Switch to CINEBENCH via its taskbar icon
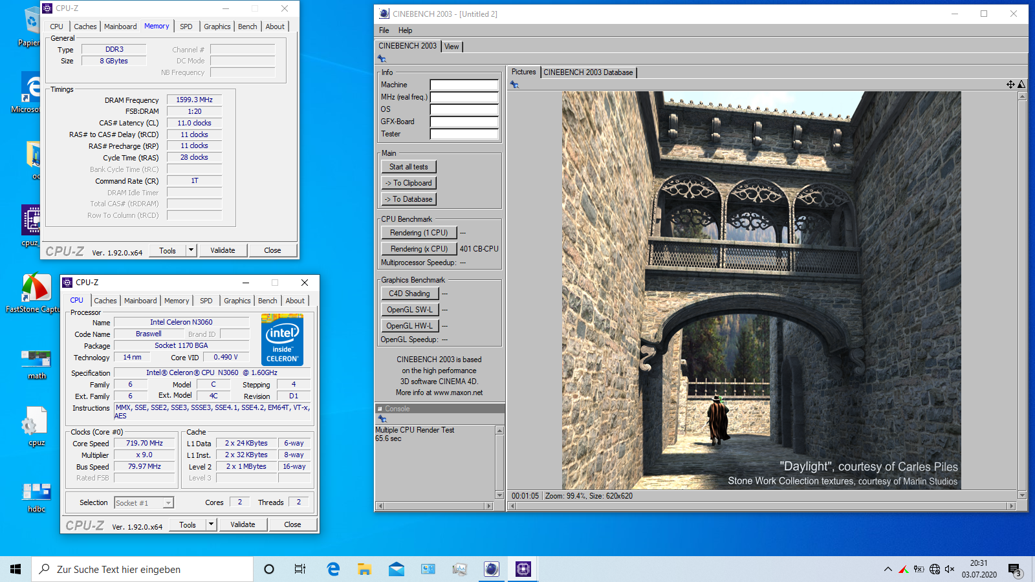The image size is (1035, 582). 492,569
